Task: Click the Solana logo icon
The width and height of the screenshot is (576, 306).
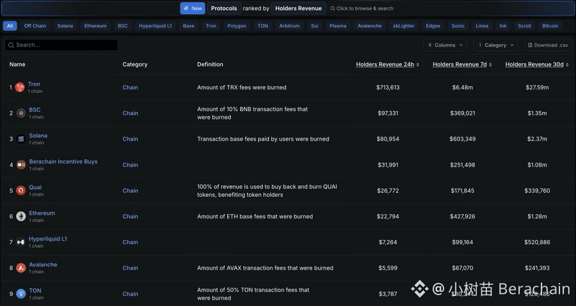Action: pos(21,139)
